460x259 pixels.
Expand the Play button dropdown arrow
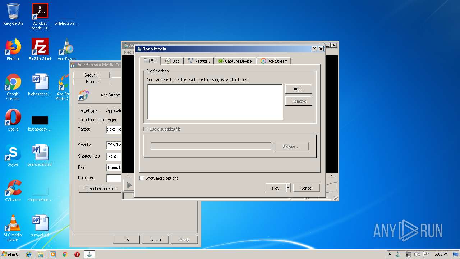click(x=288, y=188)
